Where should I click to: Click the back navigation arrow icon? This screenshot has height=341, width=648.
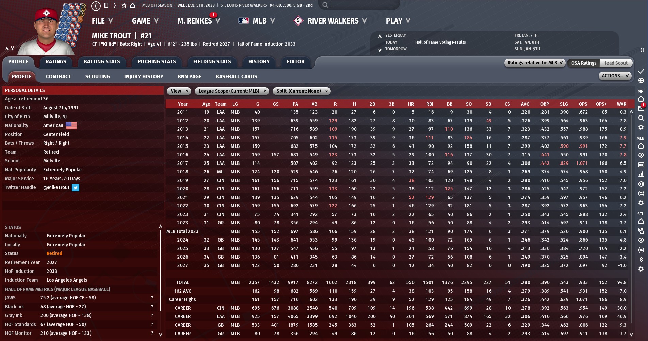96,5
